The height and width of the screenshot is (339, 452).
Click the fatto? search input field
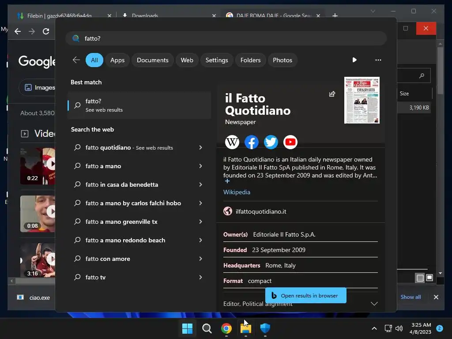pyautogui.click(x=226, y=38)
